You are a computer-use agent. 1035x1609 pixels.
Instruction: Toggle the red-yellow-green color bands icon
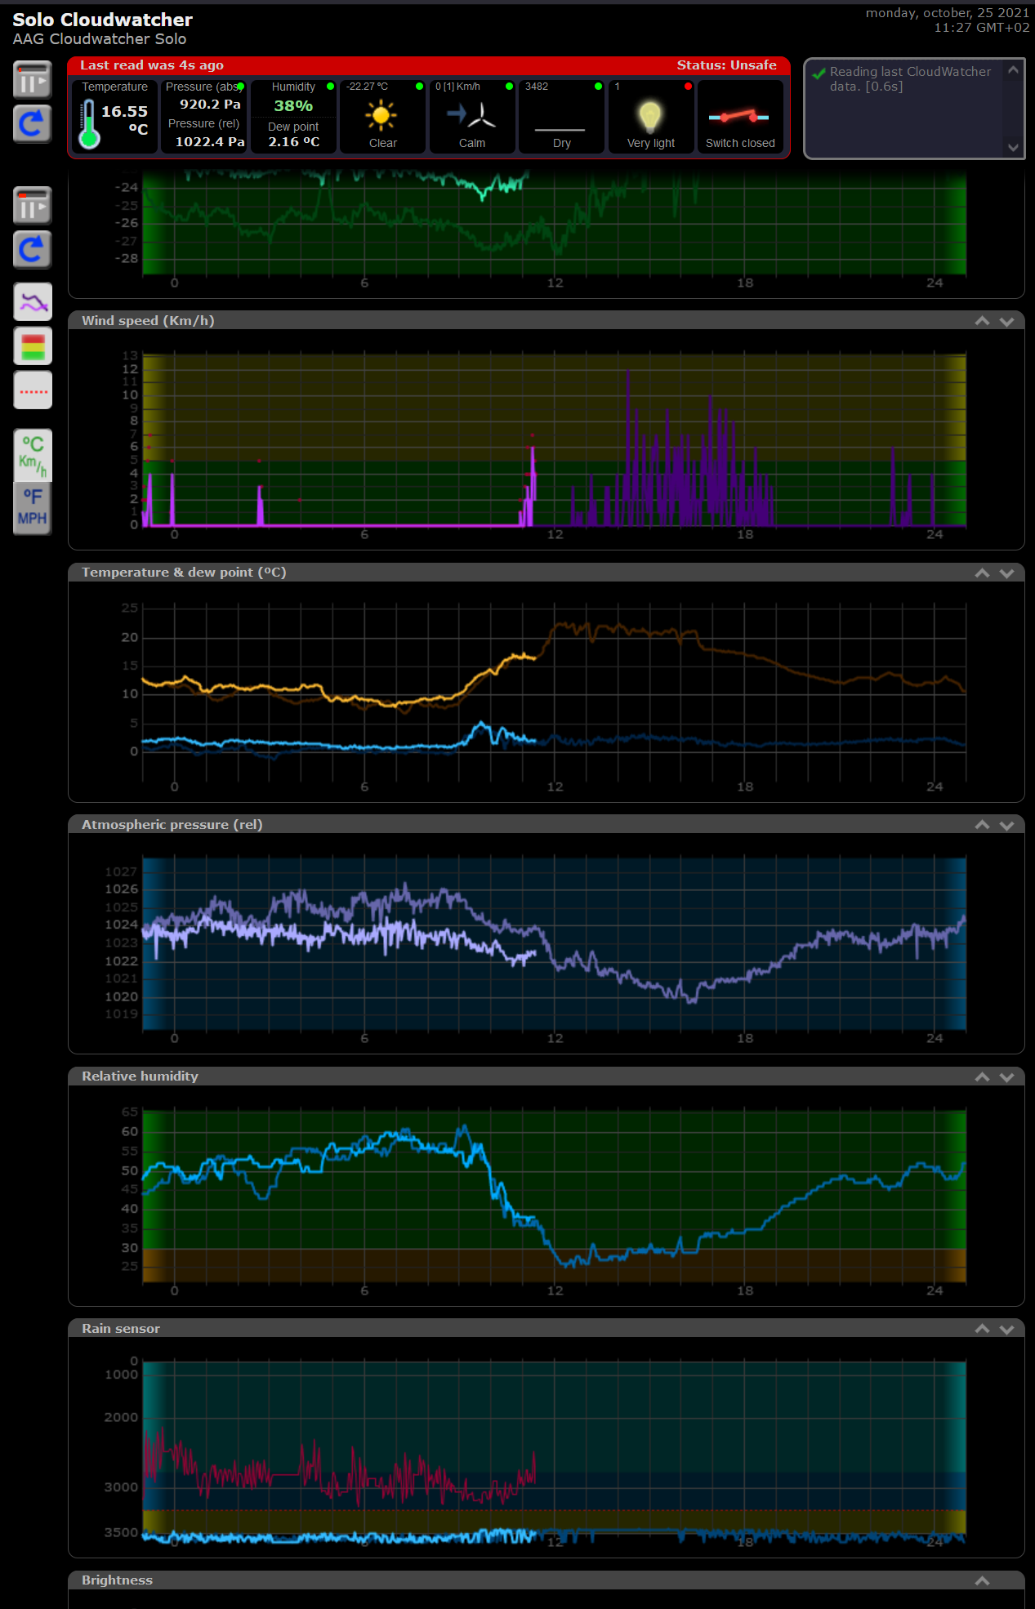[x=33, y=346]
